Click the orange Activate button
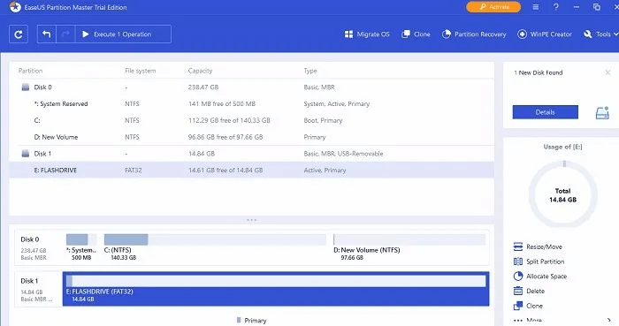 point(493,7)
